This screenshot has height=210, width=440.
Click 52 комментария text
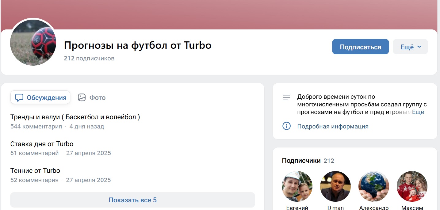click(x=34, y=180)
